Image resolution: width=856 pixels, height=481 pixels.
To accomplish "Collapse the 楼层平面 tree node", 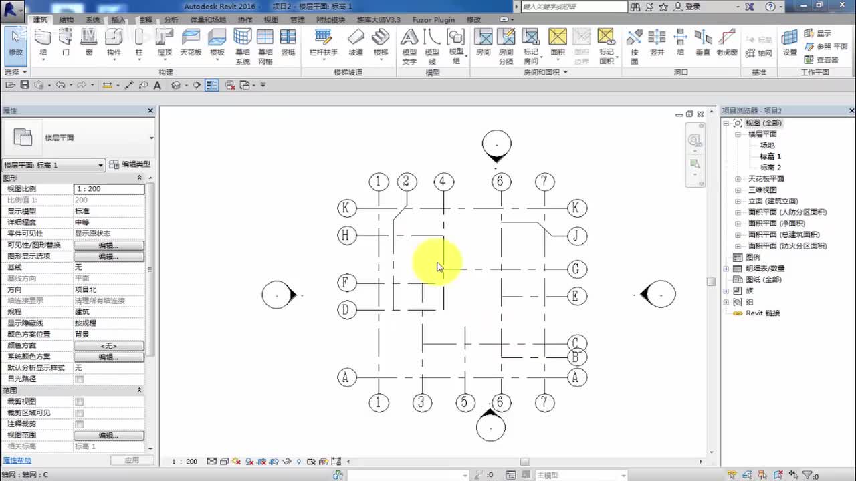I will point(738,134).
